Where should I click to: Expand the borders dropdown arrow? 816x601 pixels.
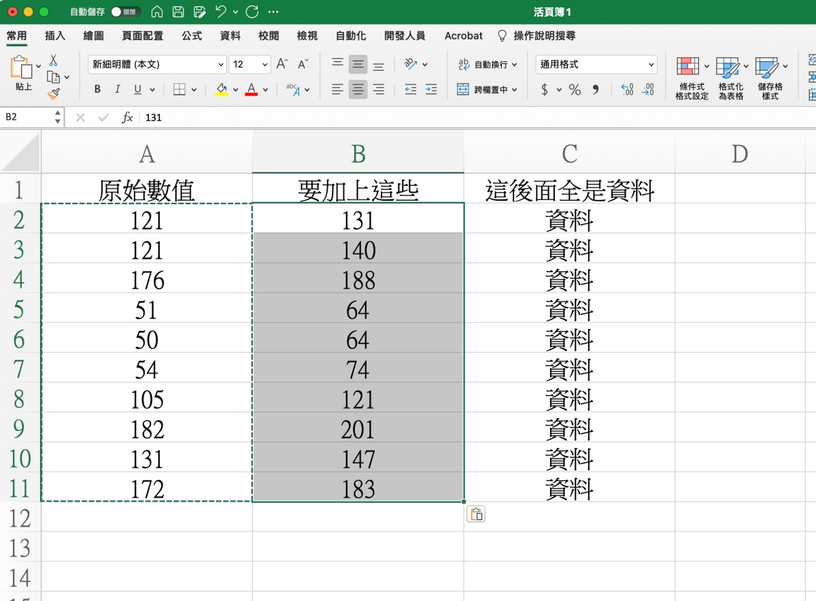point(194,89)
